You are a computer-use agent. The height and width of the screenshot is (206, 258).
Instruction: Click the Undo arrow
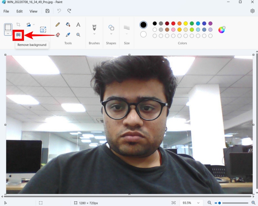59,11
